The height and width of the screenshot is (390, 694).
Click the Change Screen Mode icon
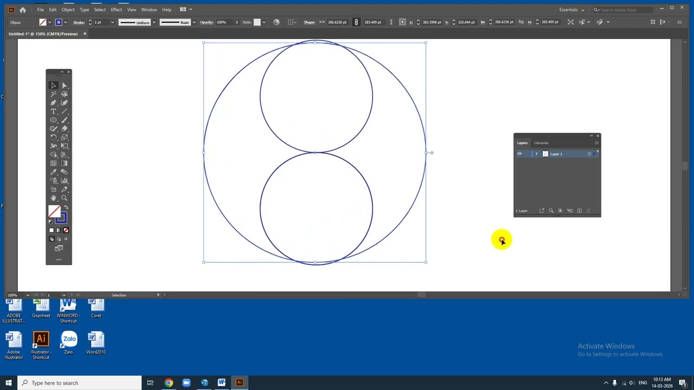tap(59, 249)
